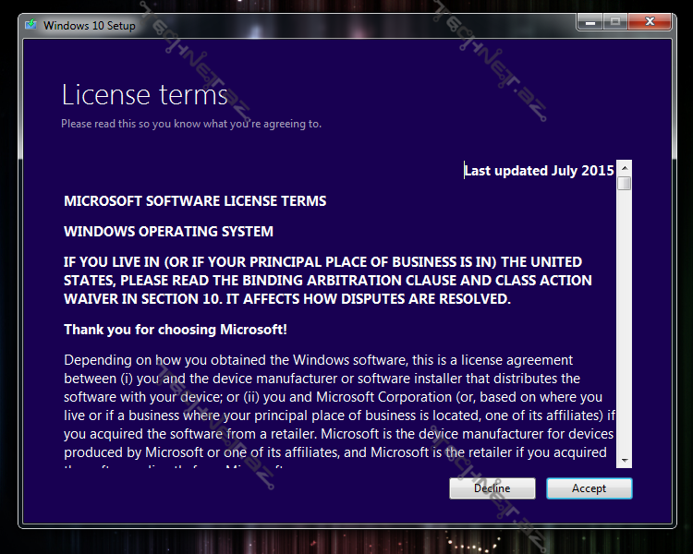The height and width of the screenshot is (554, 693).
Task: Click the 'Thank you for choosing Microsoft!' line
Action: (x=175, y=330)
